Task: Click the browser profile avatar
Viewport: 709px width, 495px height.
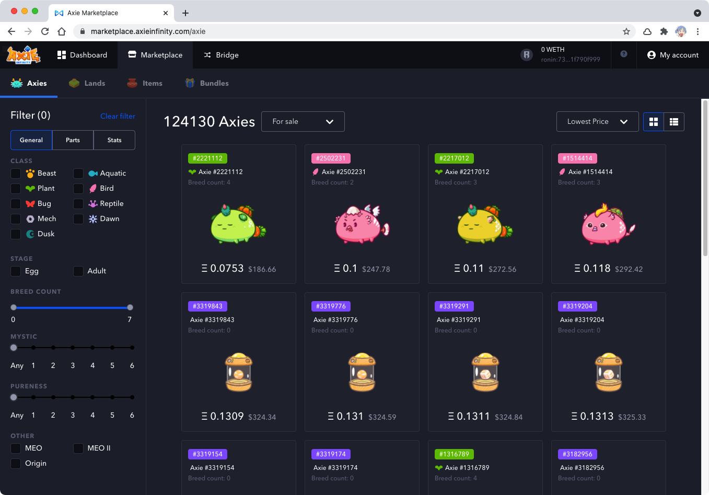Action: (681, 31)
